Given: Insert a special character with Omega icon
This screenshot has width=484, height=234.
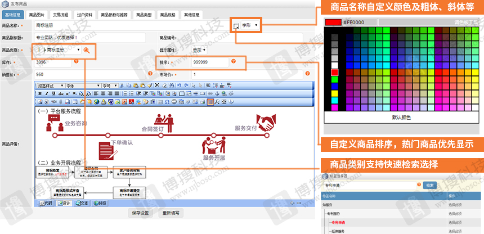Looking at the screenshot, I should click(x=167, y=102).
